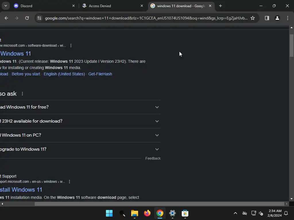294x220 pixels.
Task: Open the Chrome profile icon
Action: coord(277,18)
